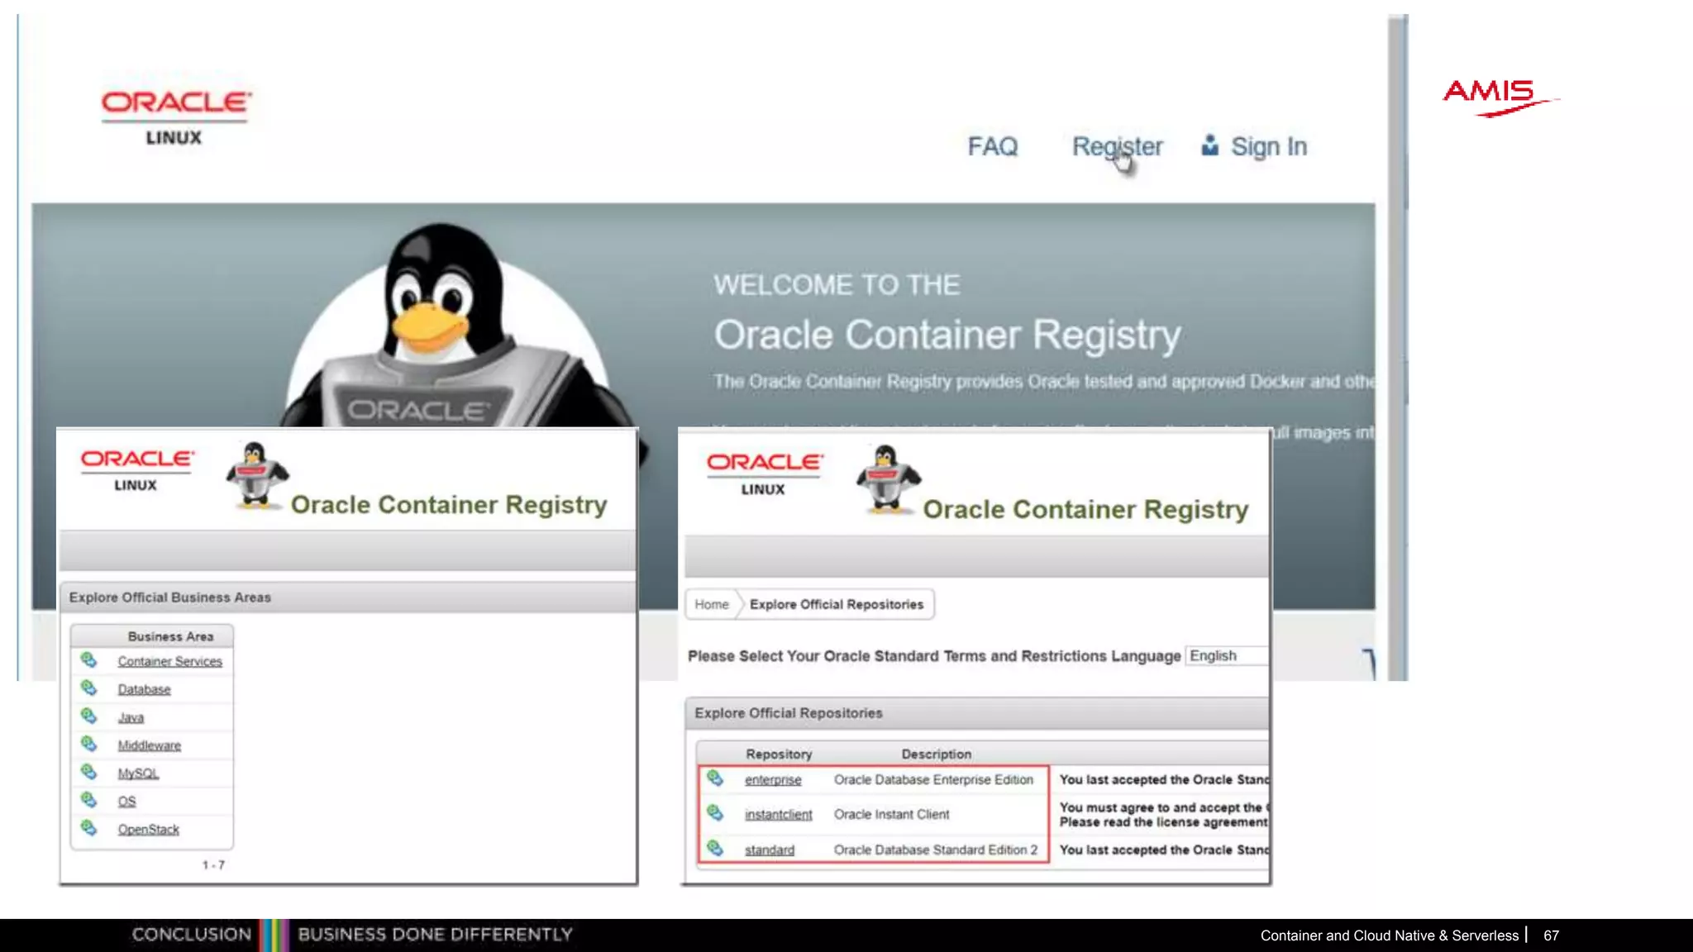The image size is (1693, 952).
Task: Click the Description column header
Action: pyautogui.click(x=936, y=754)
